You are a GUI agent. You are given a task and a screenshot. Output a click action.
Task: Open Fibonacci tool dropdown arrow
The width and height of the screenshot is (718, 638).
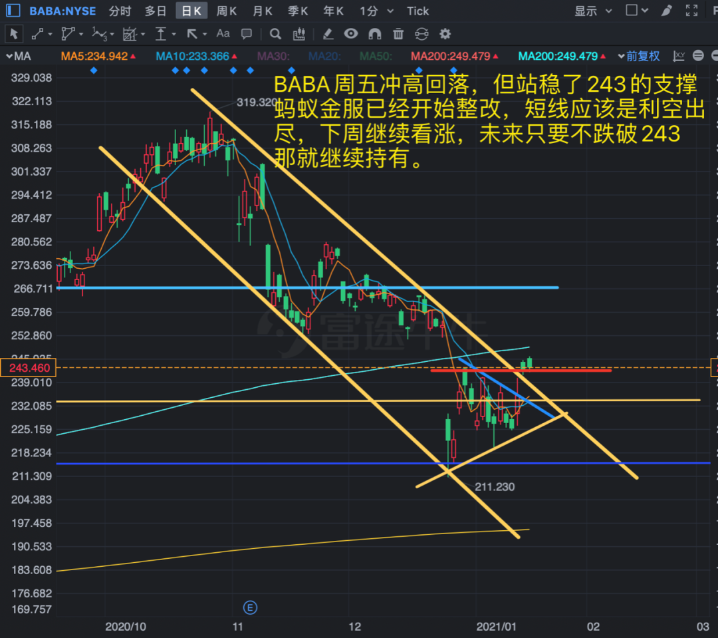tap(143, 35)
